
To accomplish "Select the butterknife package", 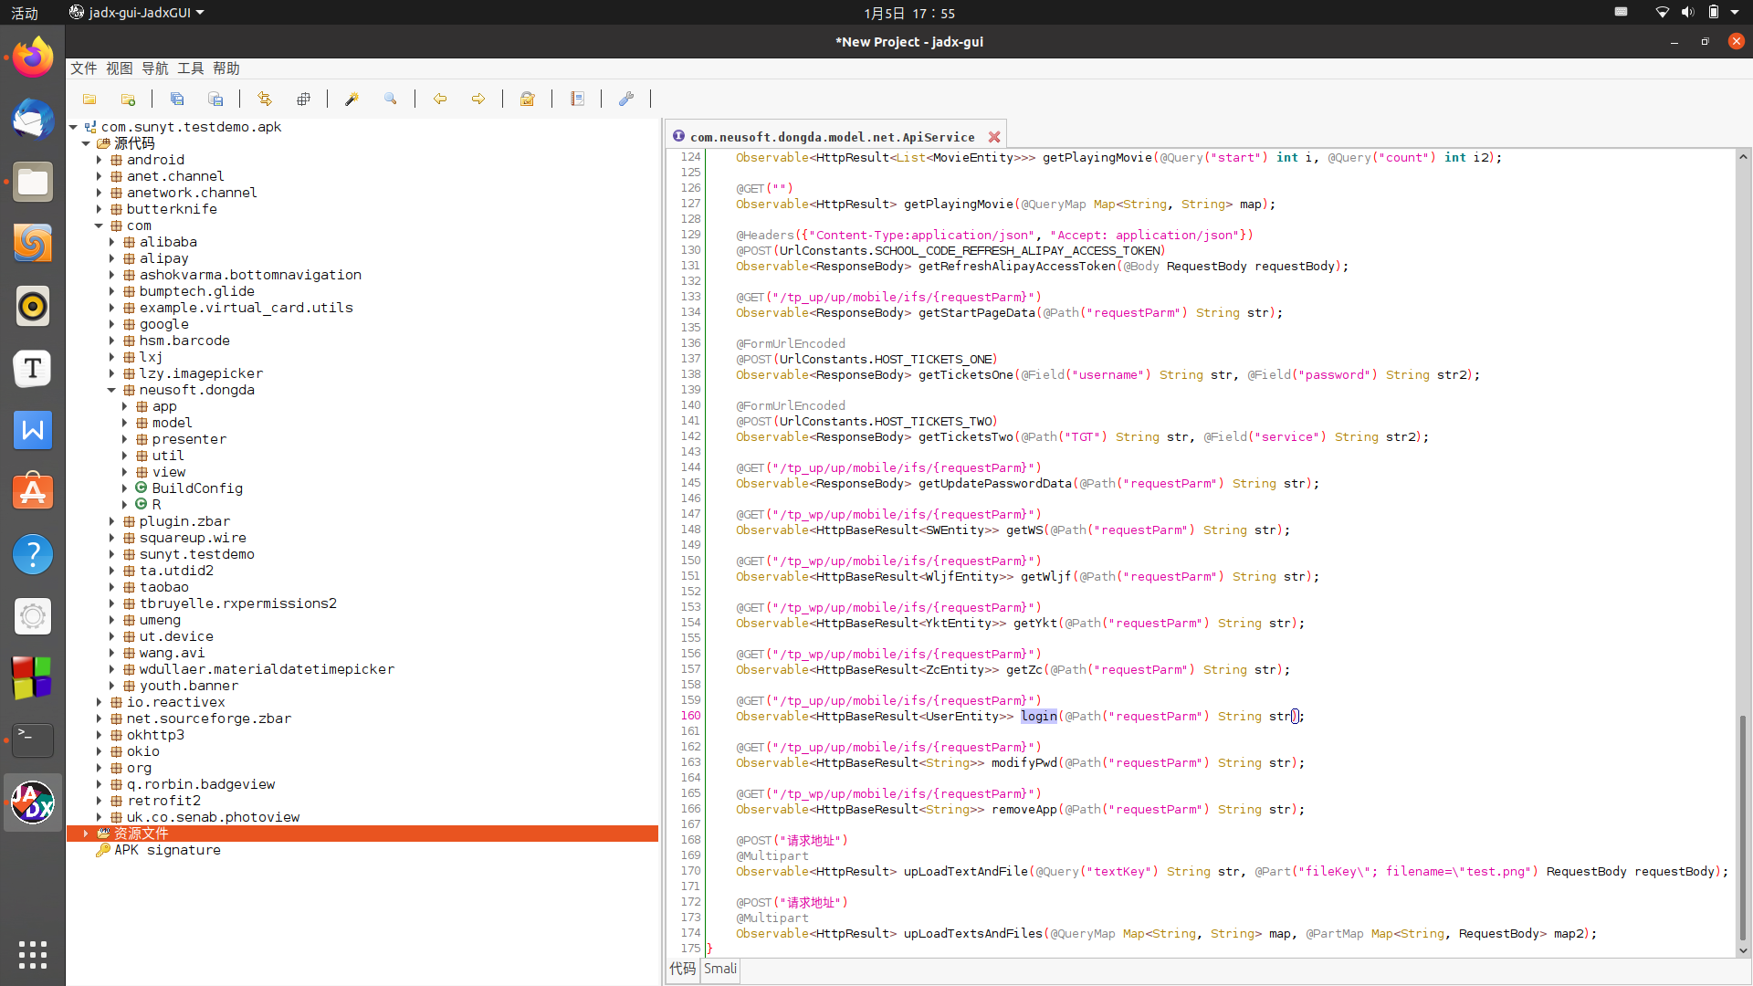I will (x=172, y=209).
